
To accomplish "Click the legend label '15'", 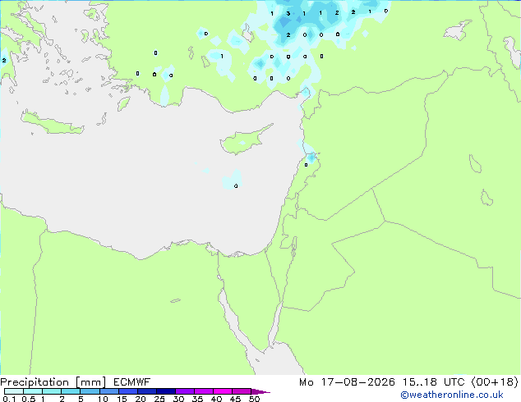I will (x=122, y=399).
